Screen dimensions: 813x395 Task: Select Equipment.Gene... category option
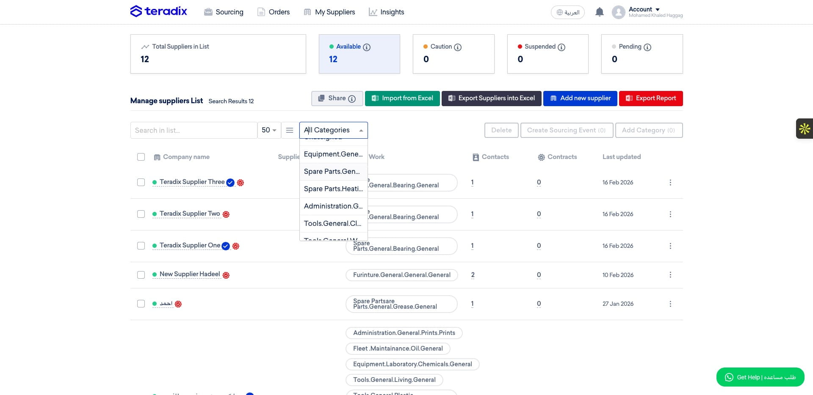point(334,154)
